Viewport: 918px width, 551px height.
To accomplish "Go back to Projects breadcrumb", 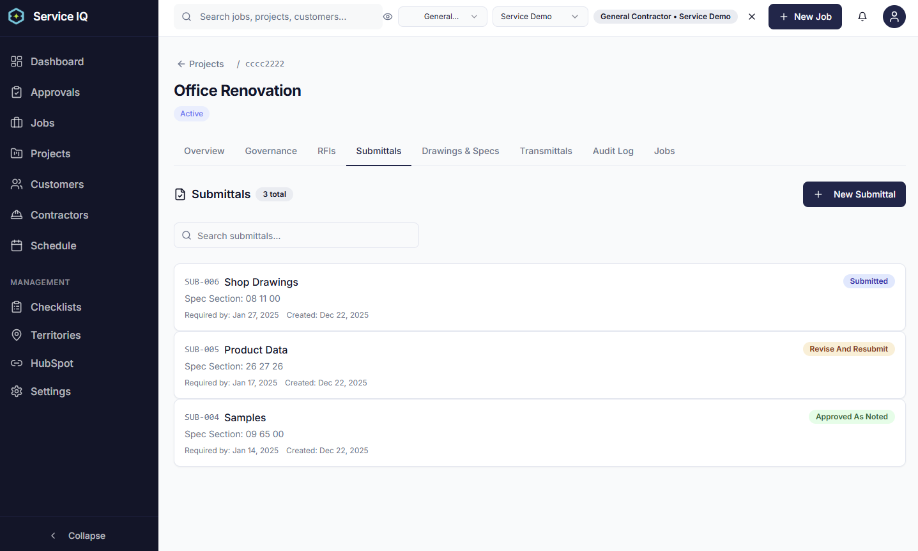I will (x=201, y=64).
